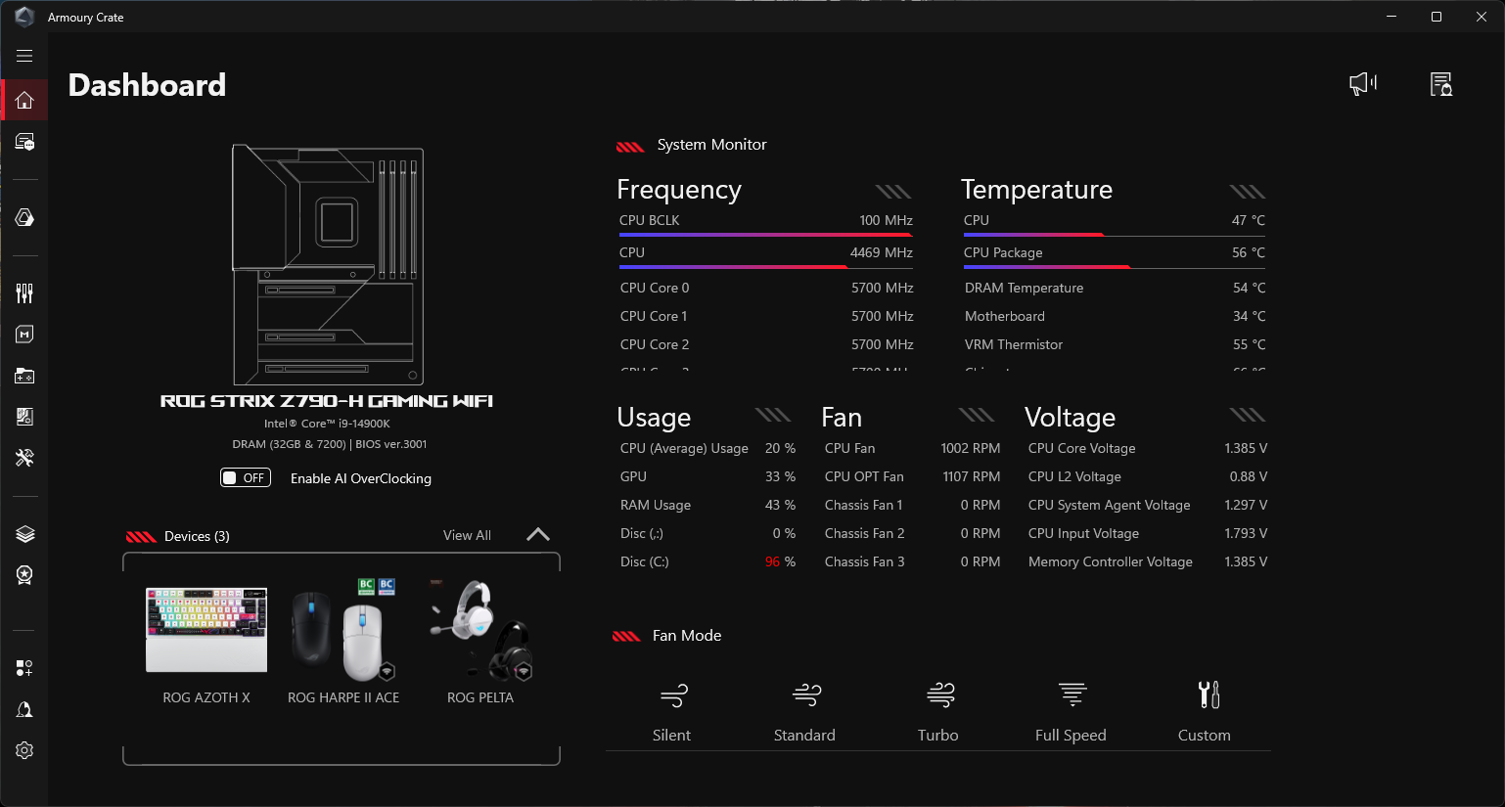Click the CPU Package temperature bar
The image size is (1505, 807).
pos(1114,253)
